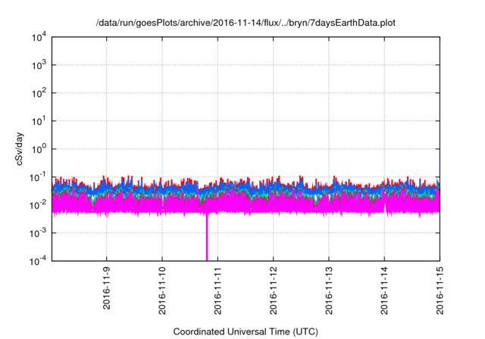Click the 10^3 y-axis tick label
Screen dimensions: 485x339
click(39, 65)
